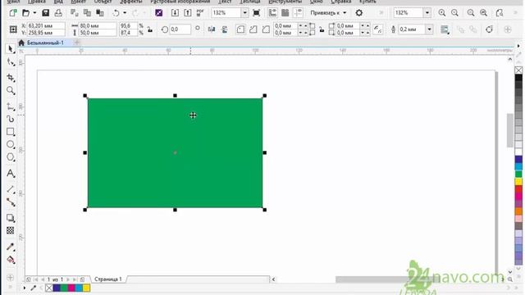Toggle full-screen preview icon
Image resolution: width=525 pixels, height=295 pixels.
(257, 13)
